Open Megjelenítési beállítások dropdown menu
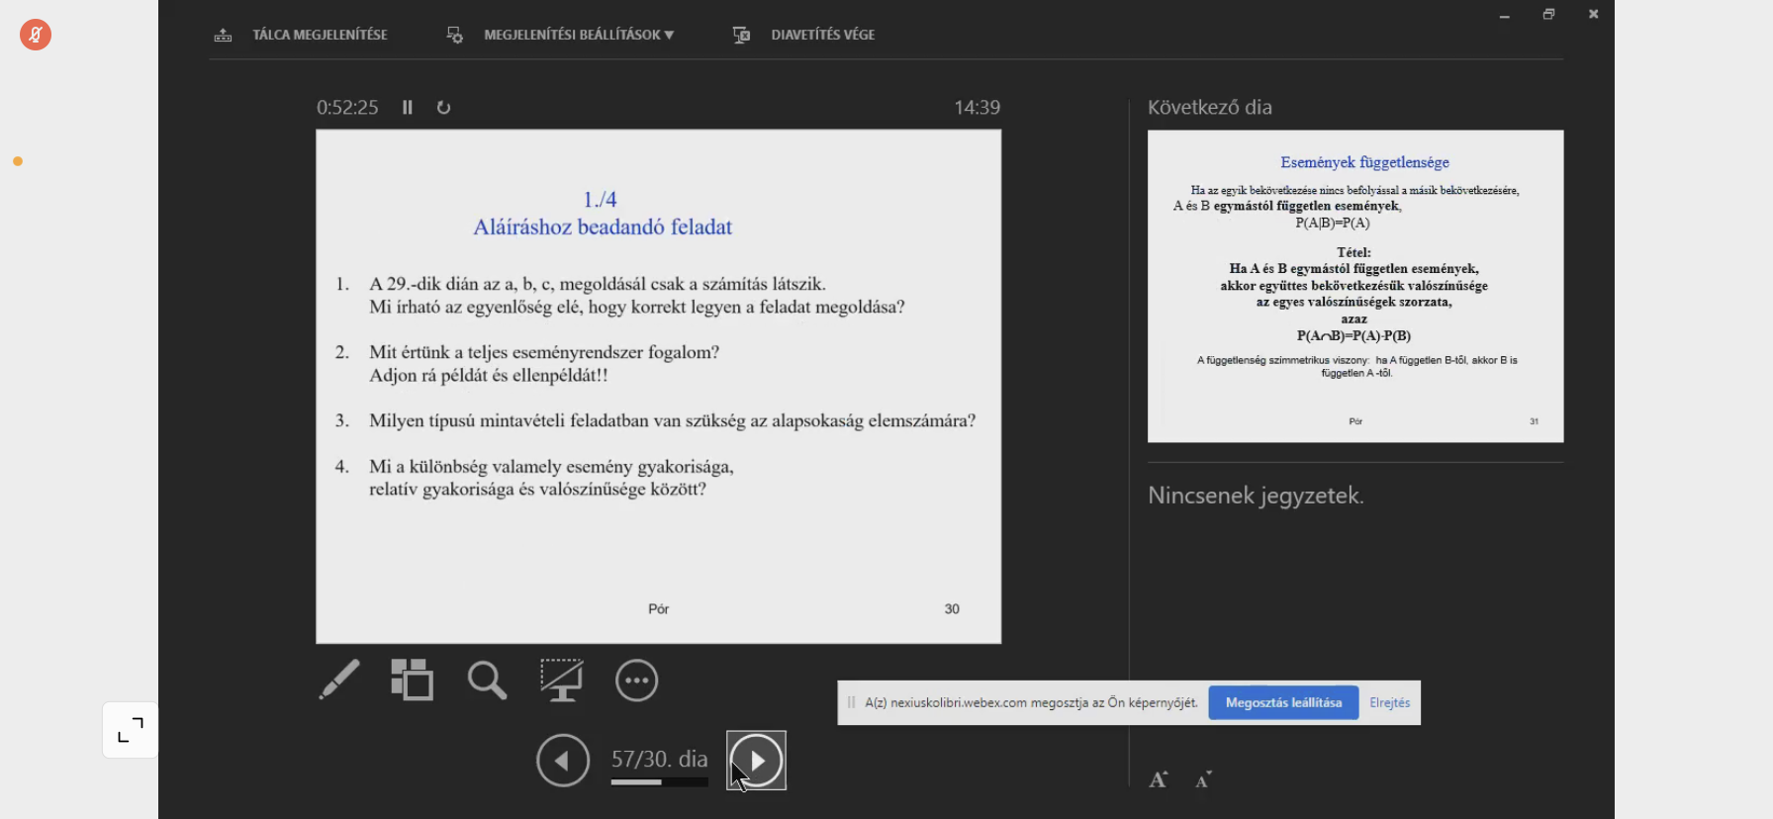The height and width of the screenshot is (819, 1773). click(578, 35)
